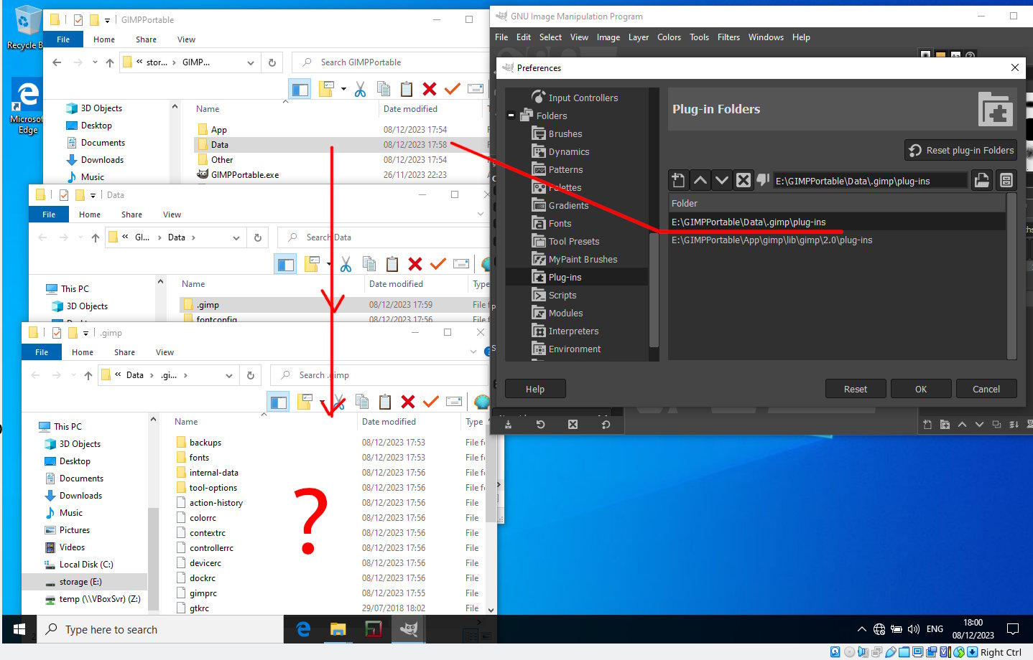Expand address history dropdown in GIMPPortable window
Image resolution: width=1033 pixels, height=660 pixels.
(251, 62)
